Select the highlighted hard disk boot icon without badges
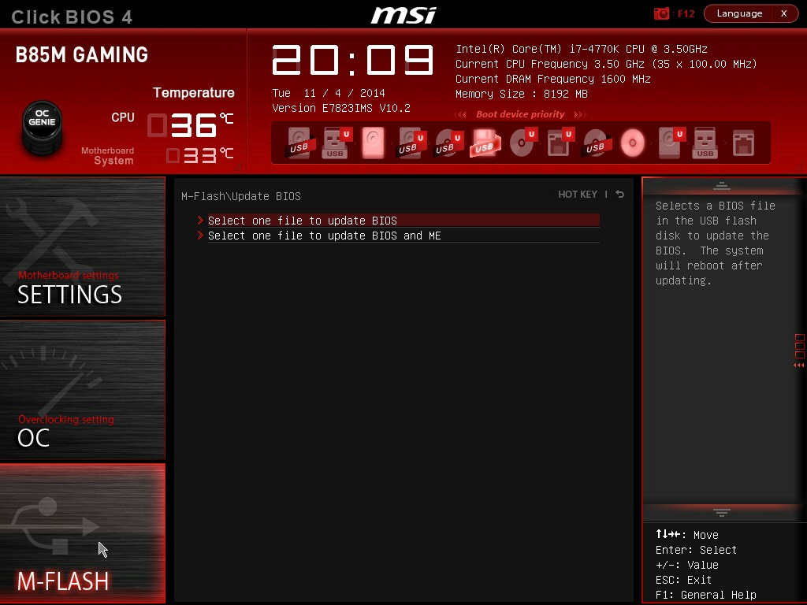807x605 pixels. [373, 143]
